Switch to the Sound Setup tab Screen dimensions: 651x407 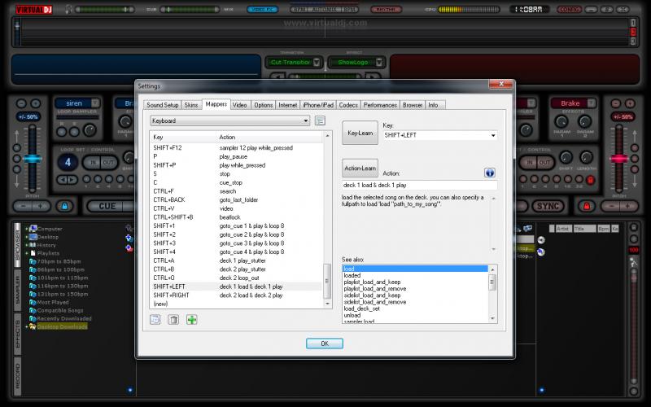point(162,105)
